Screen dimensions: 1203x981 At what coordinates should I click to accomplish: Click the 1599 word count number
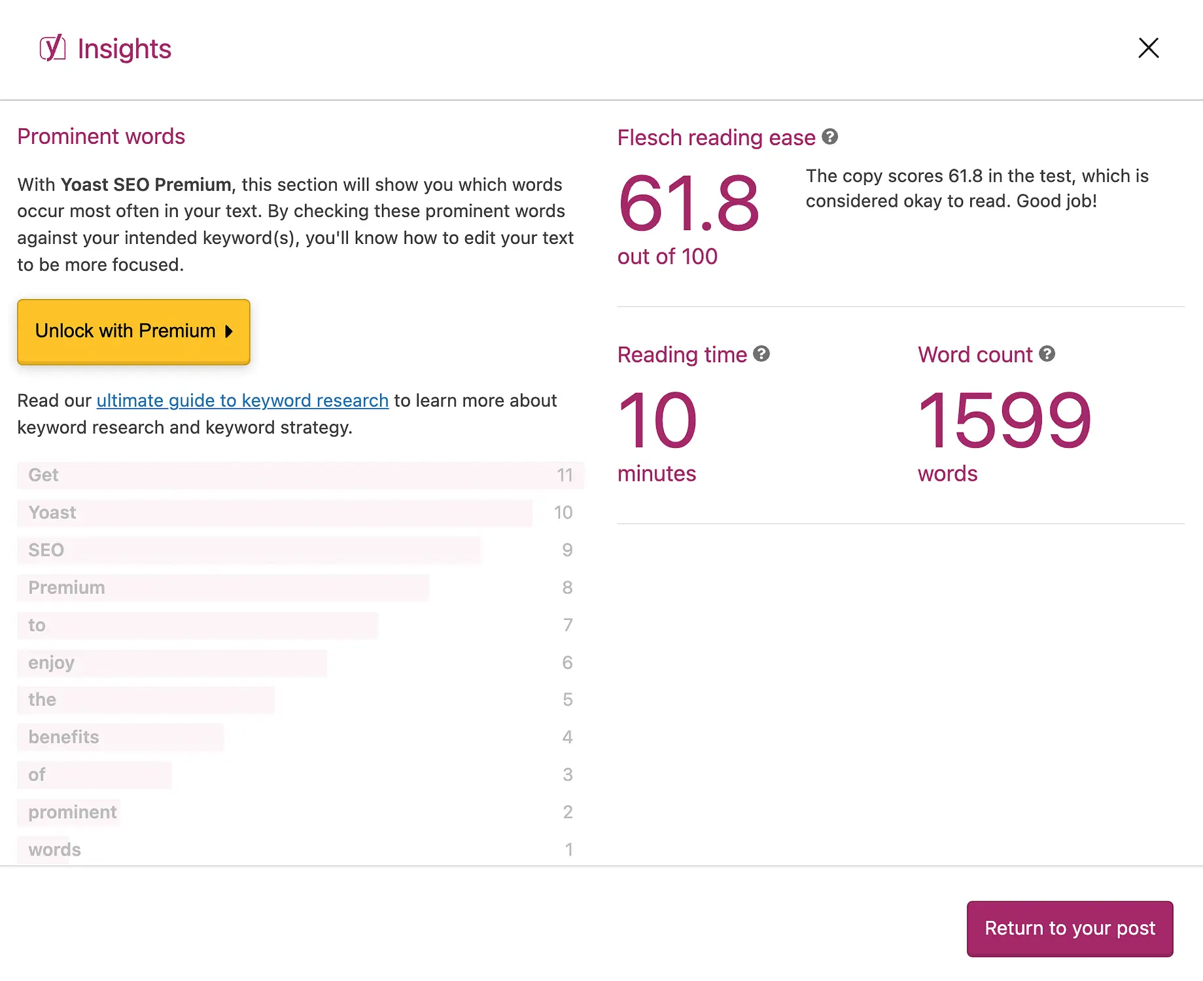tap(1004, 420)
